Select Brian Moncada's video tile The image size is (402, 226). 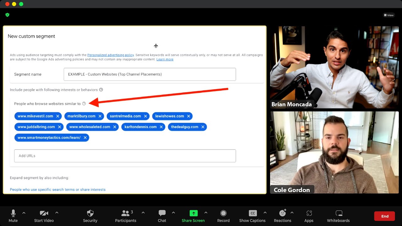[x=334, y=67]
